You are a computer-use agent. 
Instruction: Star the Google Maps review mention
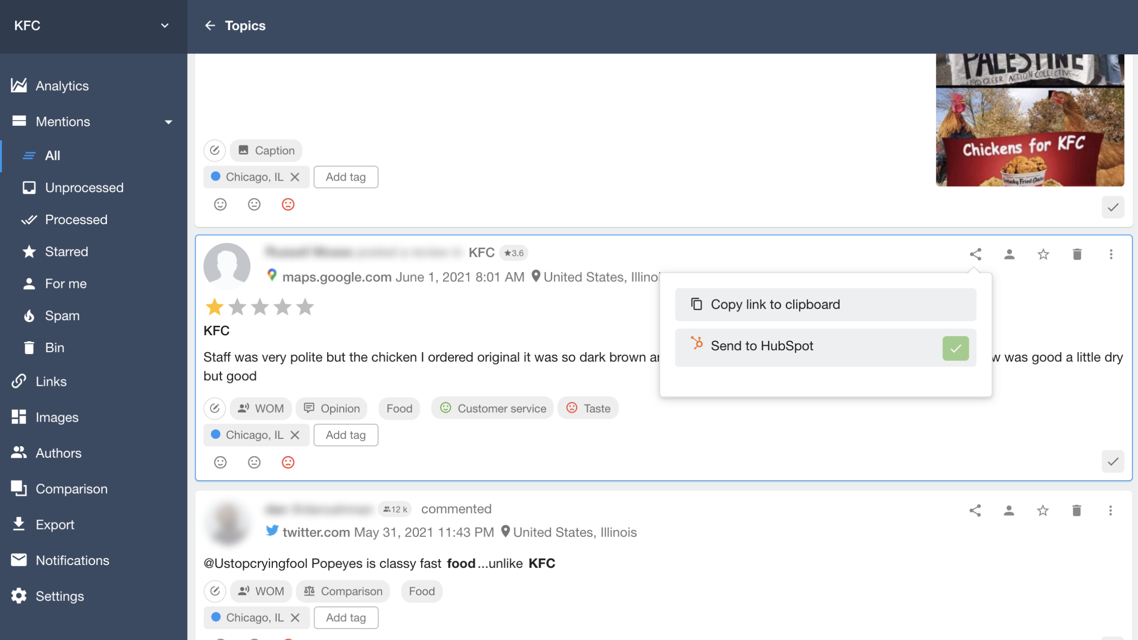tap(1043, 254)
